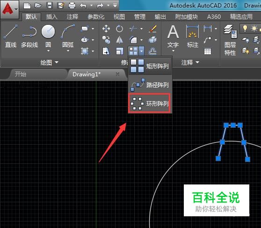Open the AutoCAD application menu button
The width and height of the screenshot is (261, 228).
tap(9, 9)
